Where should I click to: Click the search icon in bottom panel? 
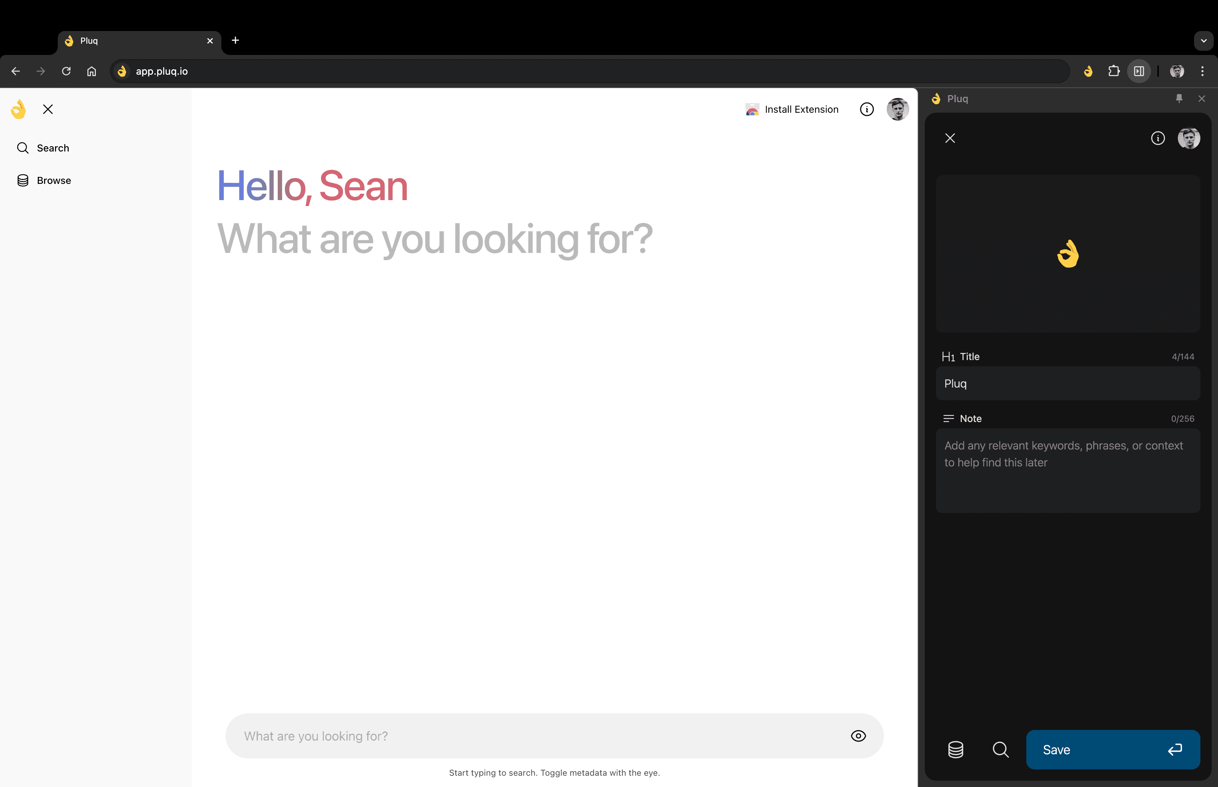point(1001,750)
